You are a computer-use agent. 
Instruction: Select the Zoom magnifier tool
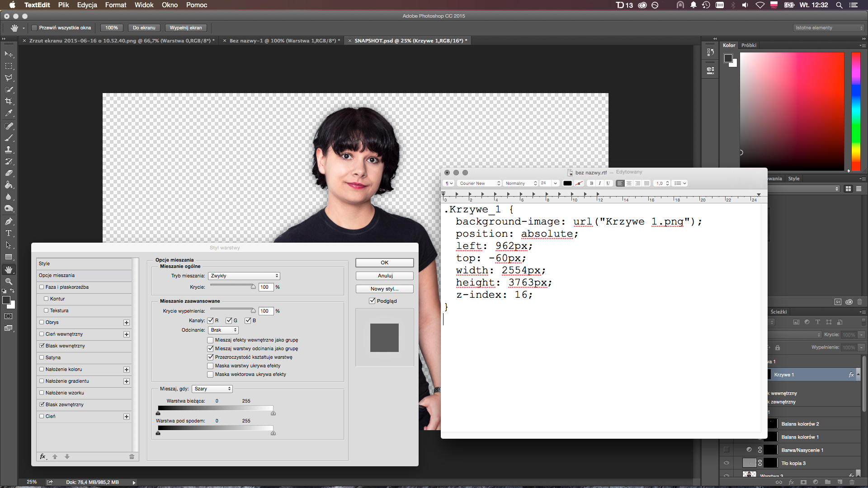pyautogui.click(x=9, y=282)
